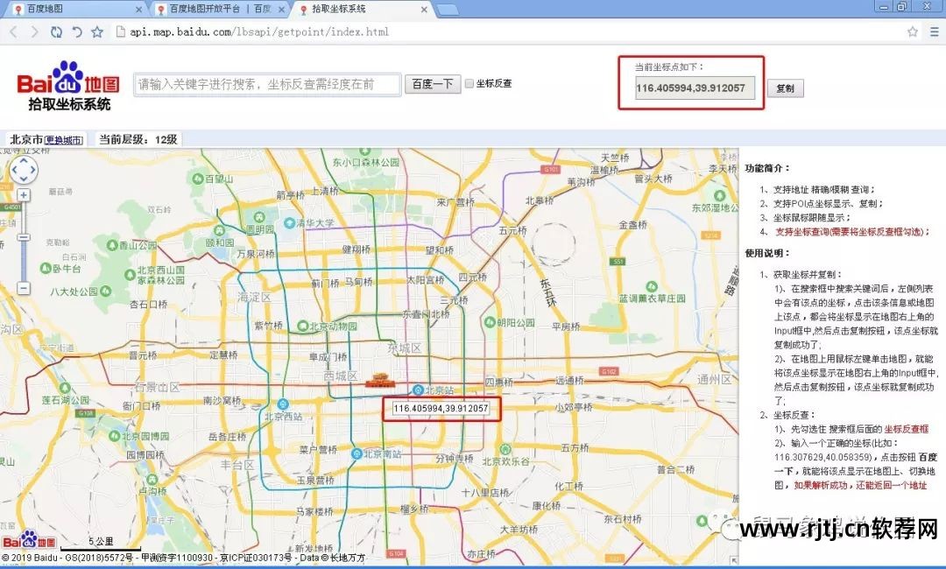This screenshot has width=946, height=569.
Task: Click the browser forward arrow
Action: point(34,32)
